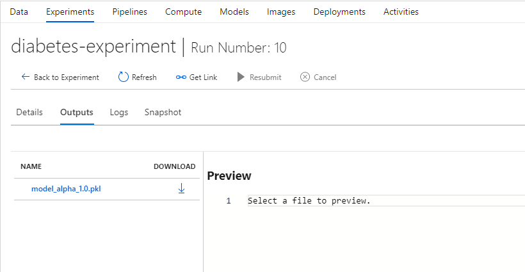Click the Refresh circular arrow icon
525x272 pixels.
pyautogui.click(x=124, y=77)
